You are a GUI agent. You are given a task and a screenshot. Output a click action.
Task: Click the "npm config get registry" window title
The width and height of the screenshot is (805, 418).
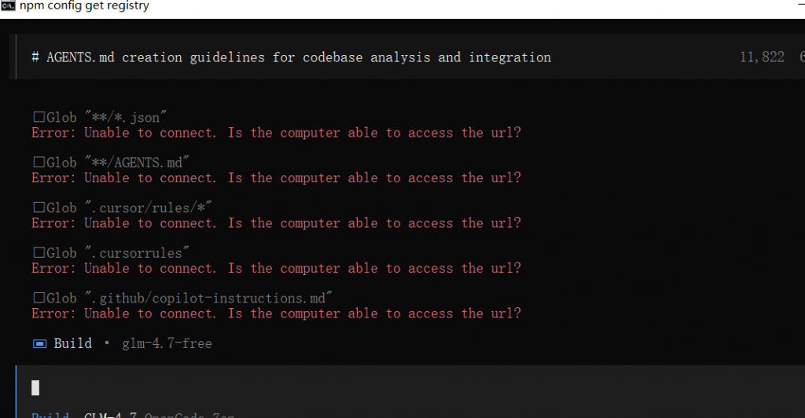84,6
